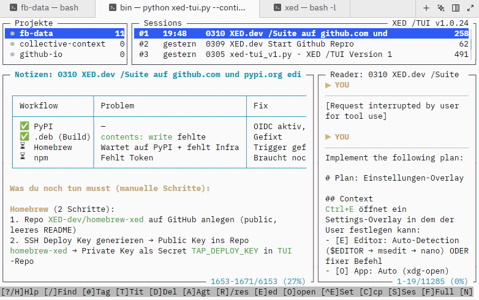The width and height of the screenshot is (479, 300).
Task: Click the fb-data status dot
Action: click(12, 34)
